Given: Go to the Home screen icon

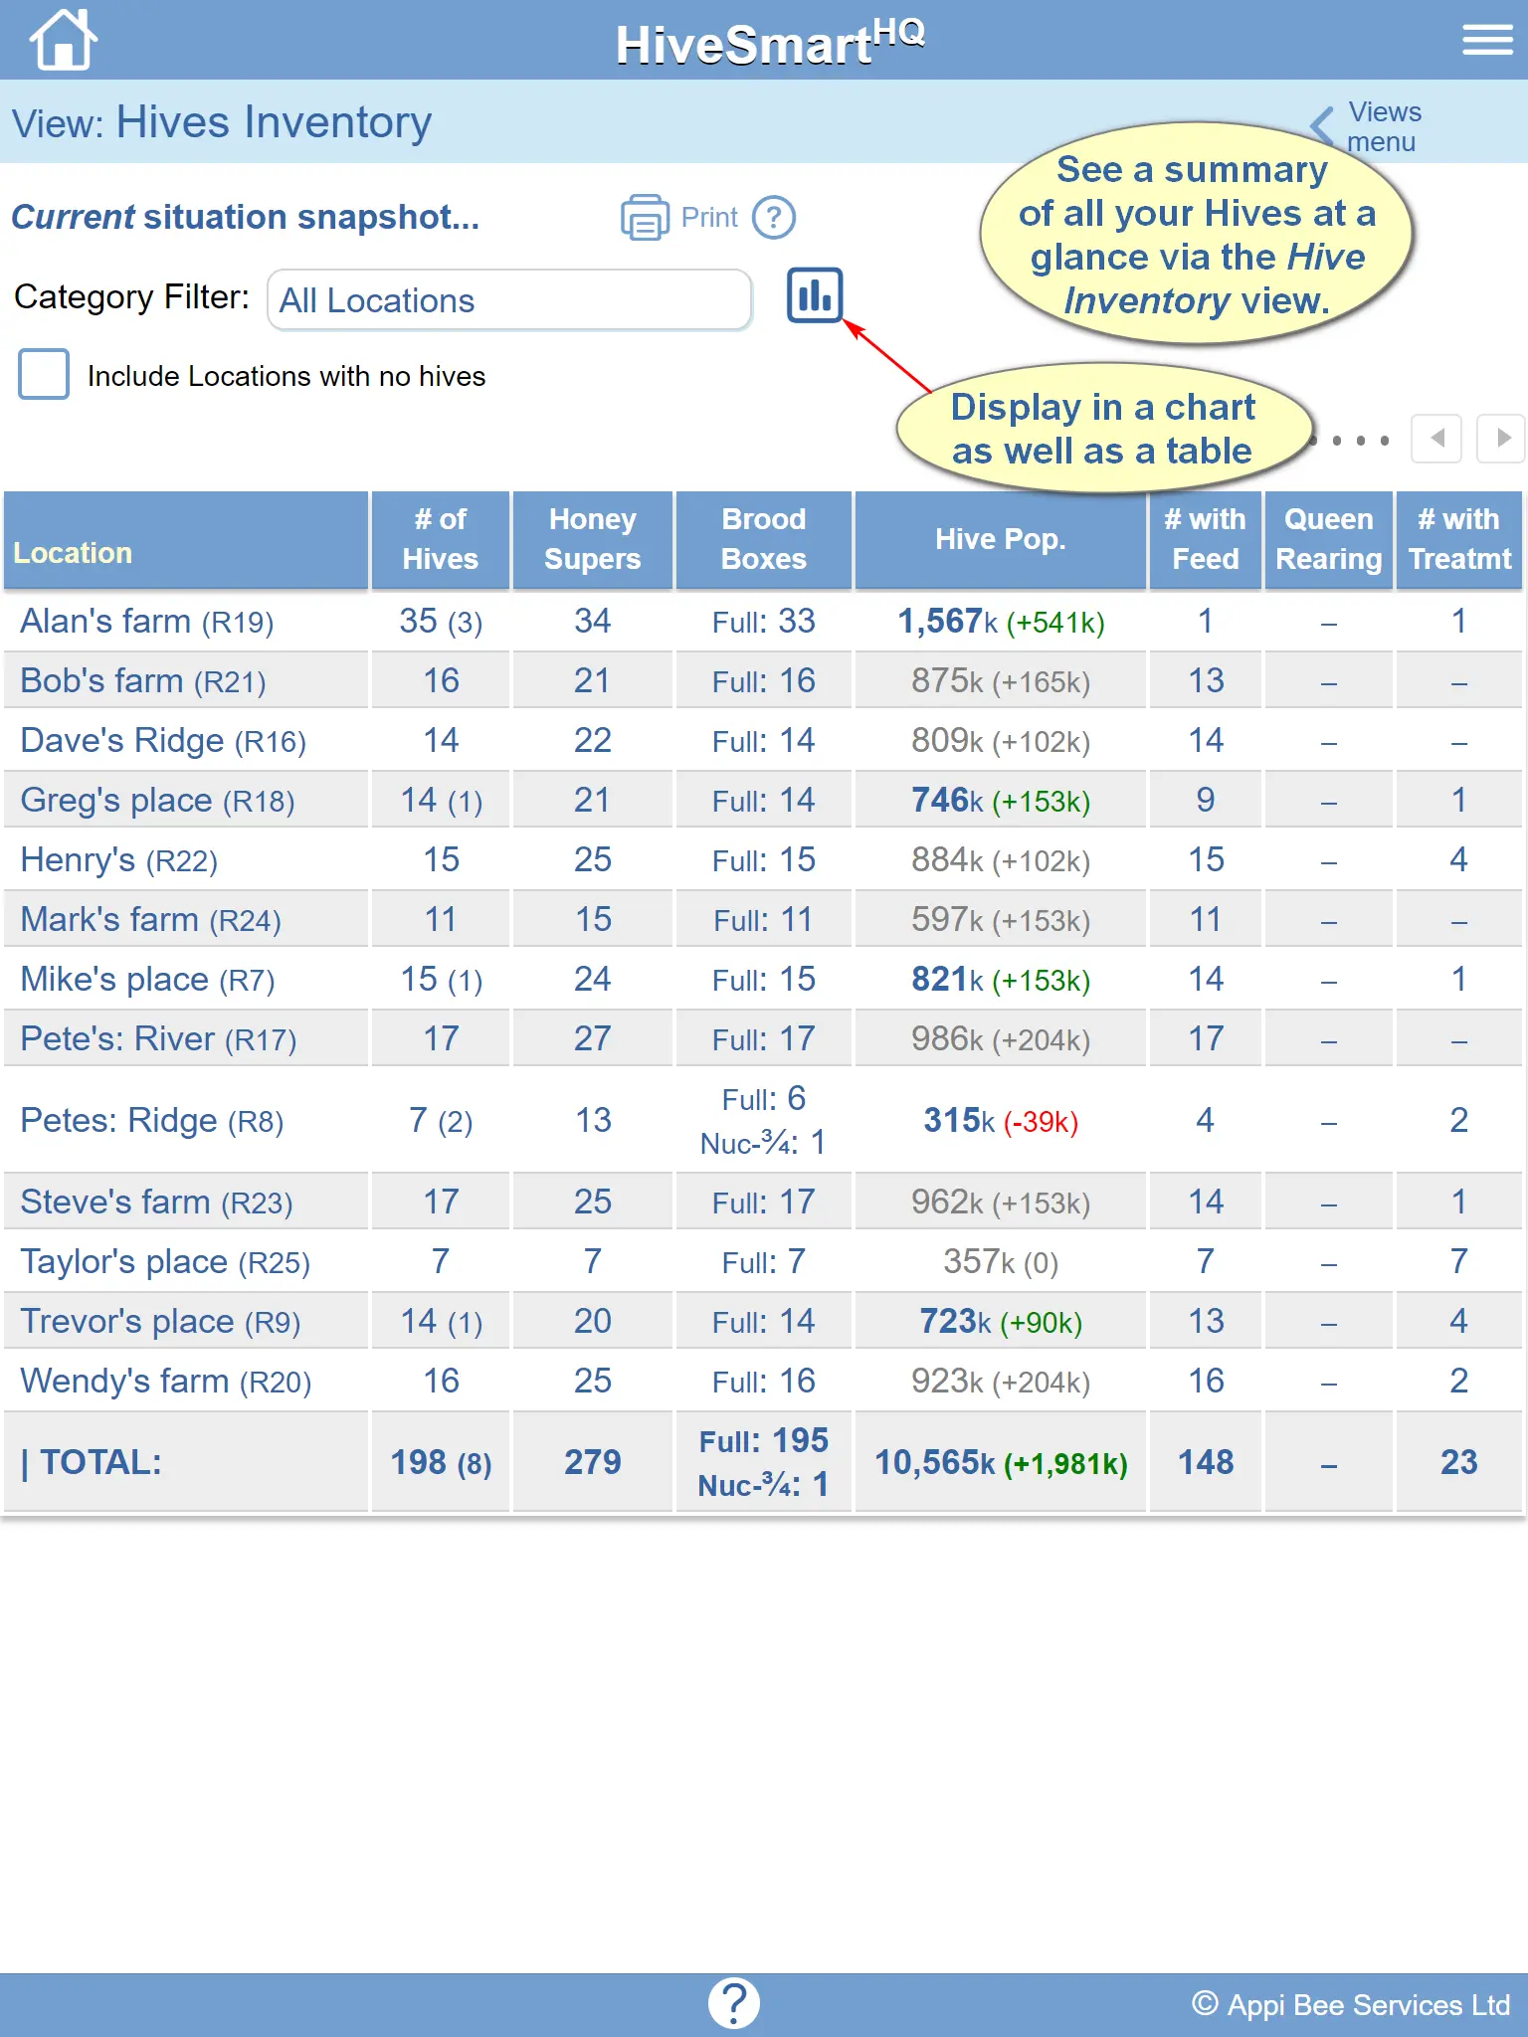Looking at the screenshot, I should 64,40.
